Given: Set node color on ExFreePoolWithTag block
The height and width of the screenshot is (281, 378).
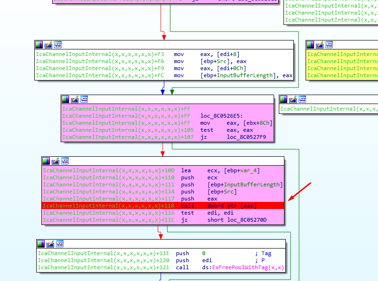Looking at the screenshot, I should point(41,244).
